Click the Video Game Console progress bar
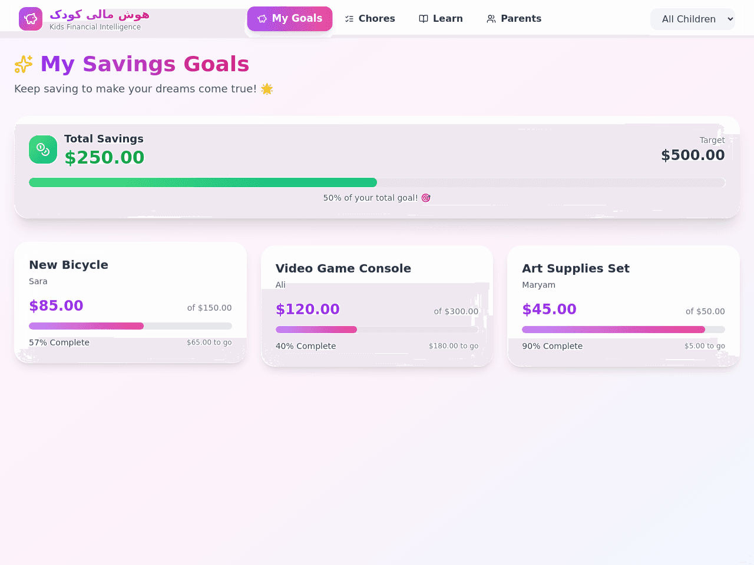 point(377,330)
